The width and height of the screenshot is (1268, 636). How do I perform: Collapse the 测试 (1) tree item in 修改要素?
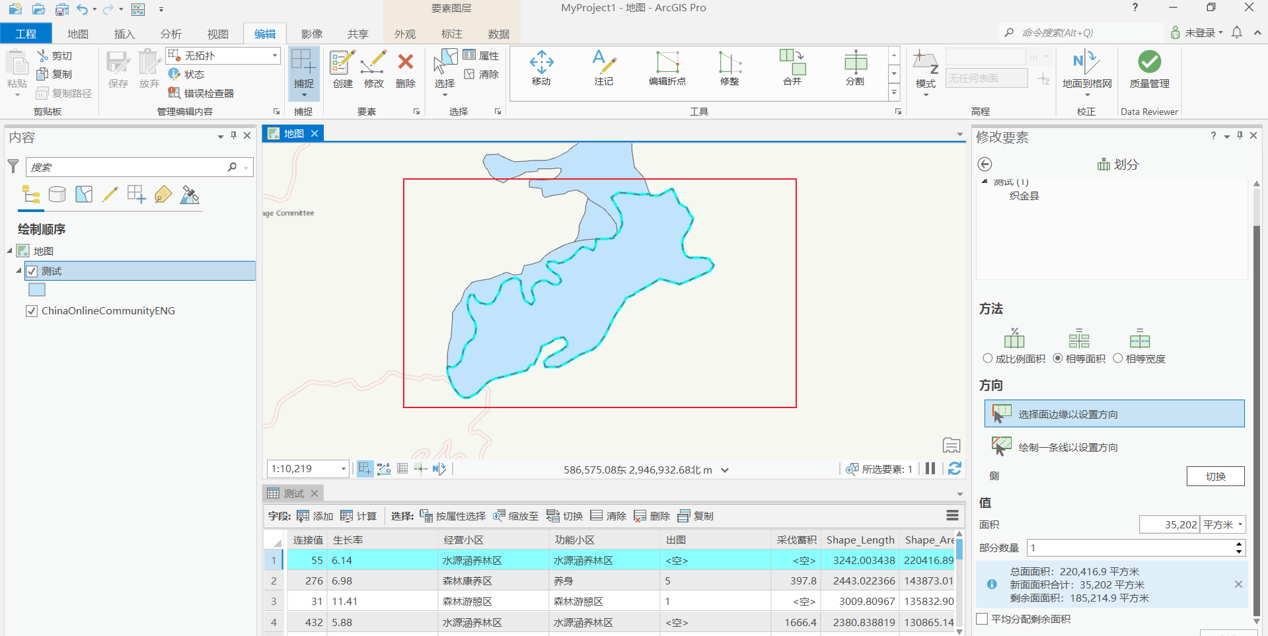[986, 182]
